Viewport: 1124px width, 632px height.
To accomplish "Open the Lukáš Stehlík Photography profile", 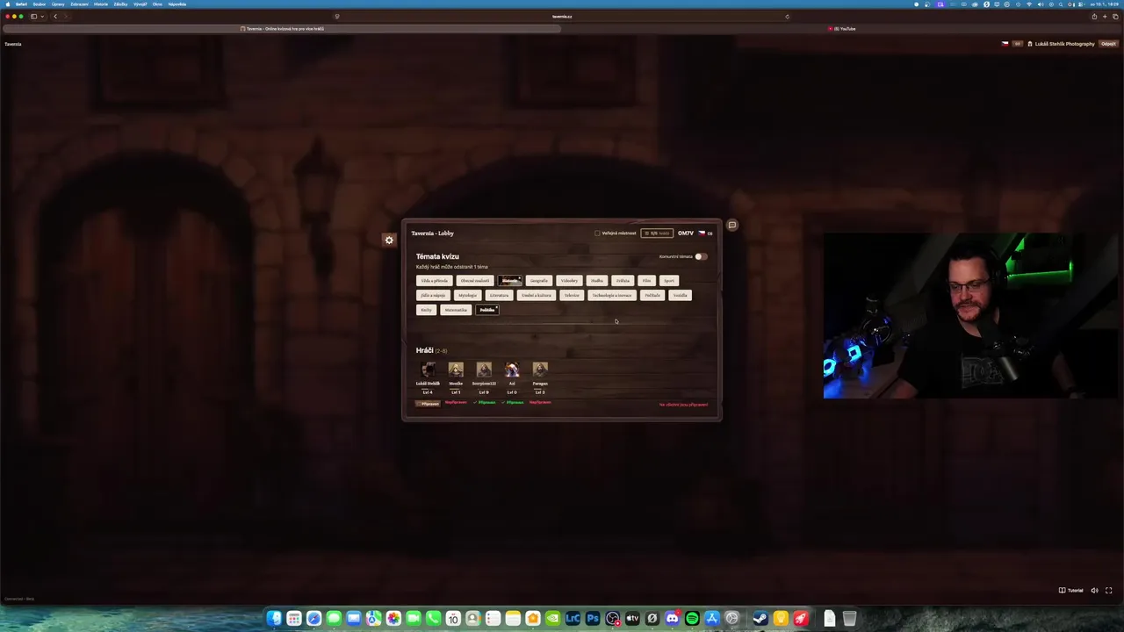I will [1061, 44].
